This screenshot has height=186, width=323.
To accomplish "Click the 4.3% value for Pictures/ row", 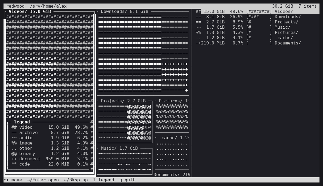I will pyautogui.click(x=238, y=32).
